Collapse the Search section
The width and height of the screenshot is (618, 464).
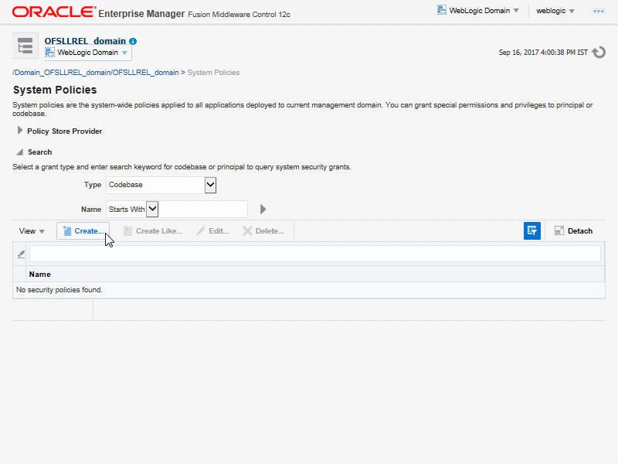point(20,152)
